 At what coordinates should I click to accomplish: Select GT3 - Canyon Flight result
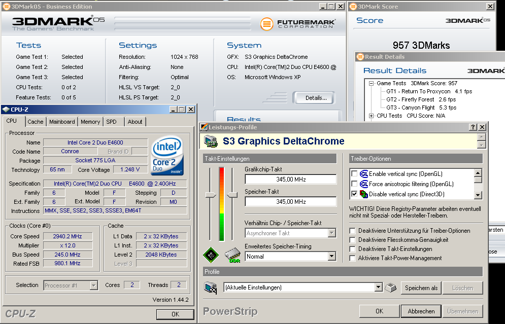421,108
